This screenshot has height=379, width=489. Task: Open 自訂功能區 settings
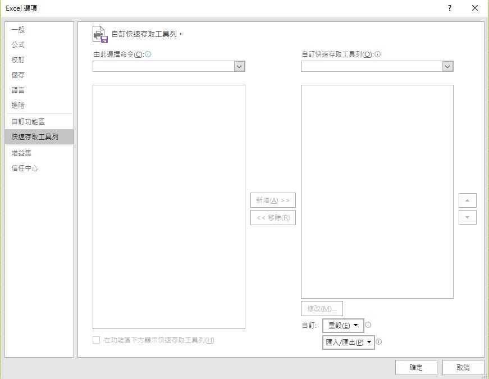pyautogui.click(x=39, y=122)
